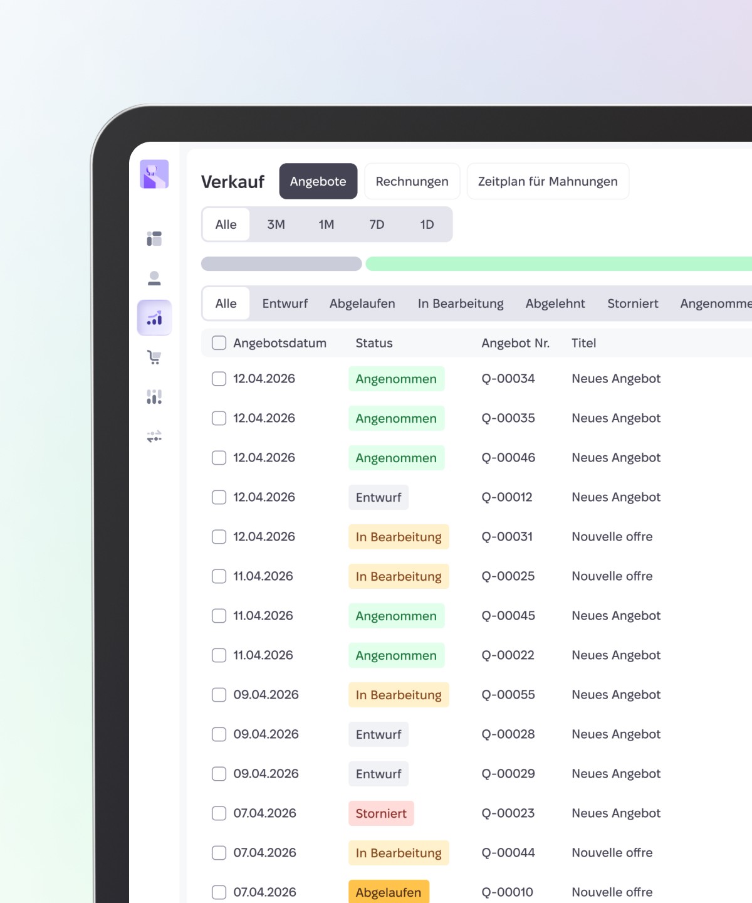Image resolution: width=752 pixels, height=903 pixels.
Task: Filter by Entwurf status tab
Action: [x=285, y=304]
